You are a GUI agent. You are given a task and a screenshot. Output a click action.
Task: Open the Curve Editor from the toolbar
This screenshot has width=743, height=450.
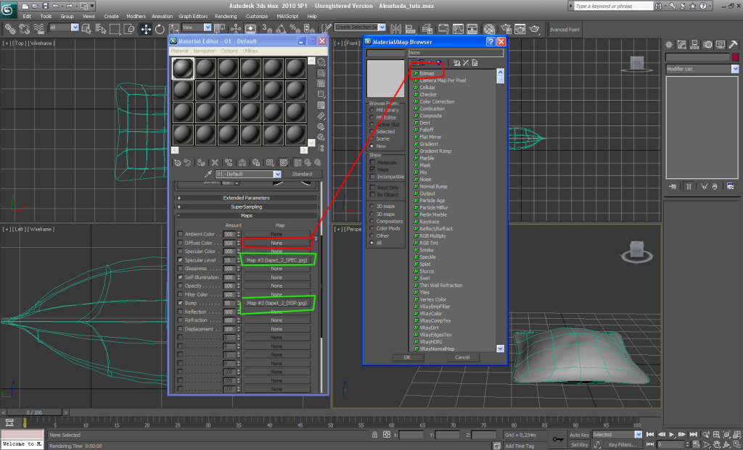click(x=458, y=29)
